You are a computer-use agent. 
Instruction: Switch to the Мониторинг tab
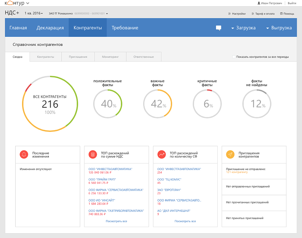pos(110,57)
